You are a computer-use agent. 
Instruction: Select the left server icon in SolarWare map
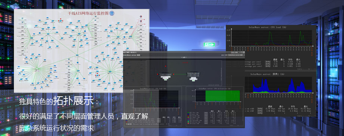coord(166,75)
